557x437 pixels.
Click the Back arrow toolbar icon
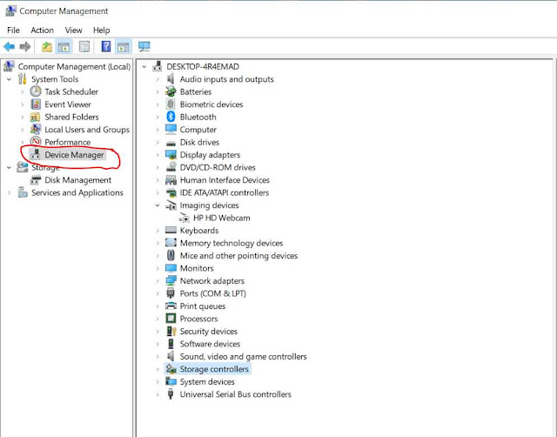click(9, 46)
